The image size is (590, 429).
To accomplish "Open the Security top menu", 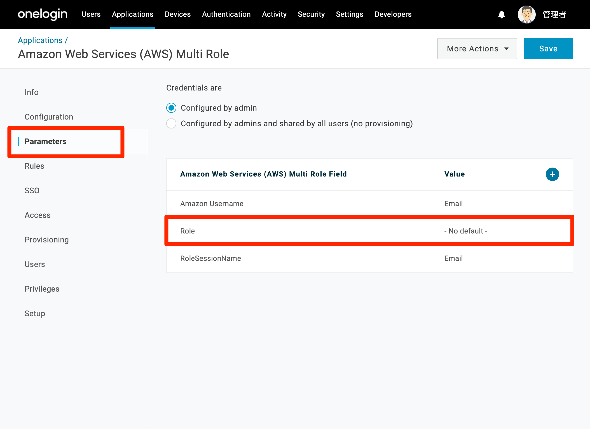I will [311, 14].
